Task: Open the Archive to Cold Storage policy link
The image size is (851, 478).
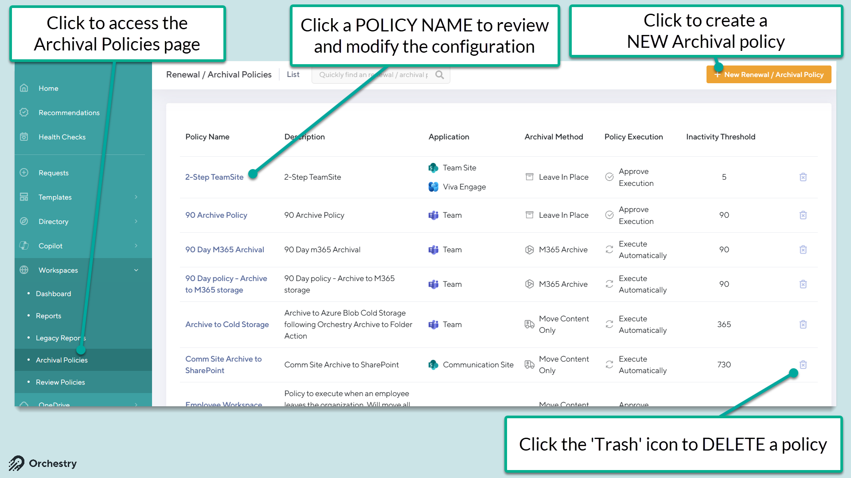Action: click(227, 324)
